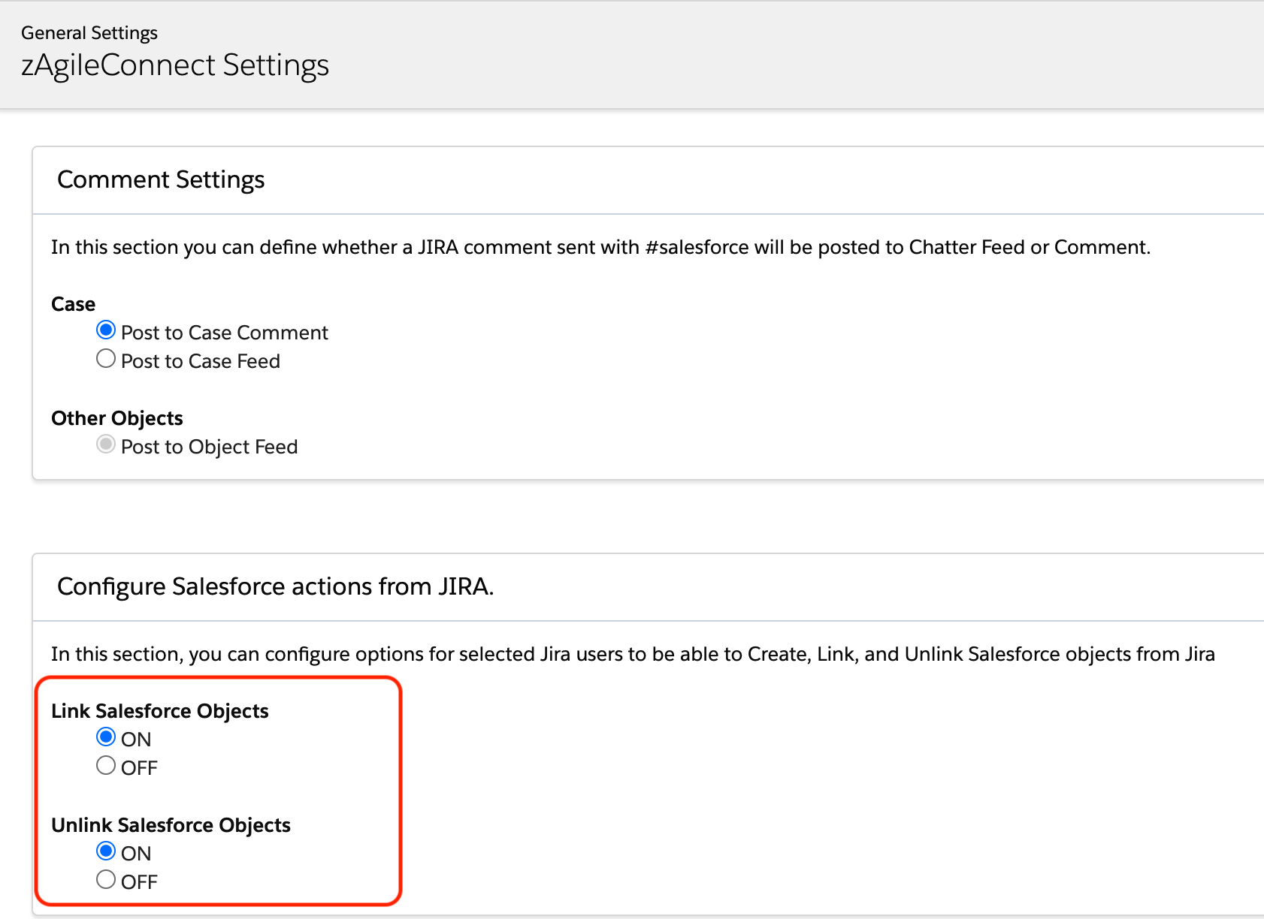Click the 'Configure Salesforce actions from JIRA' header
The image size is (1264, 919).
275,586
